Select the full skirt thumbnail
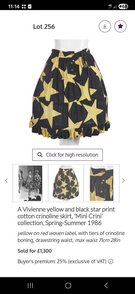 [66, 183]
